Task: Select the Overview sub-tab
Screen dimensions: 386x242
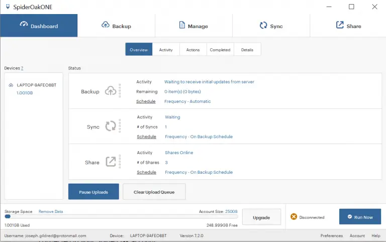Action: coord(139,49)
